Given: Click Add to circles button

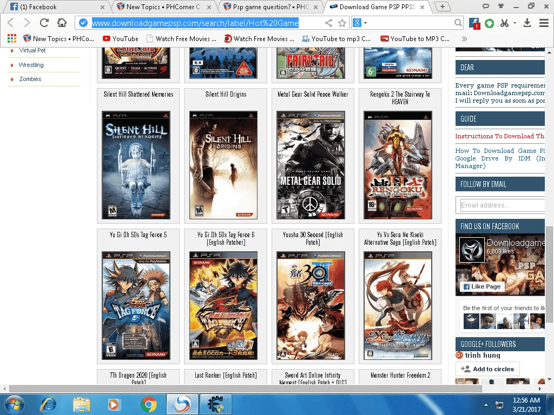Looking at the screenshot, I should tap(487, 369).
